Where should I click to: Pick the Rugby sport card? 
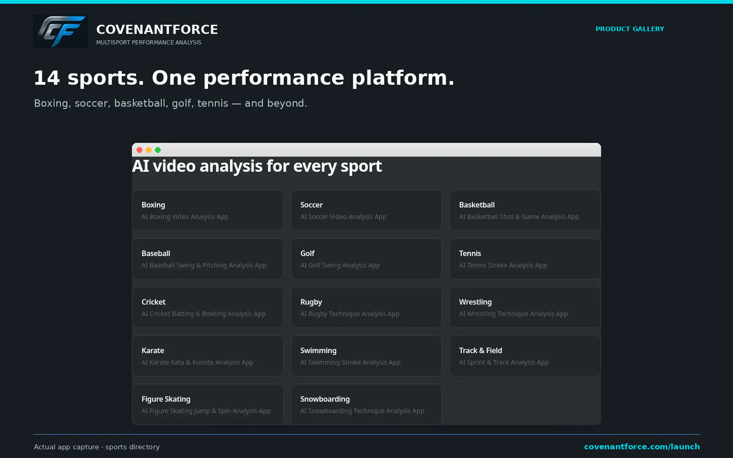[366, 307]
